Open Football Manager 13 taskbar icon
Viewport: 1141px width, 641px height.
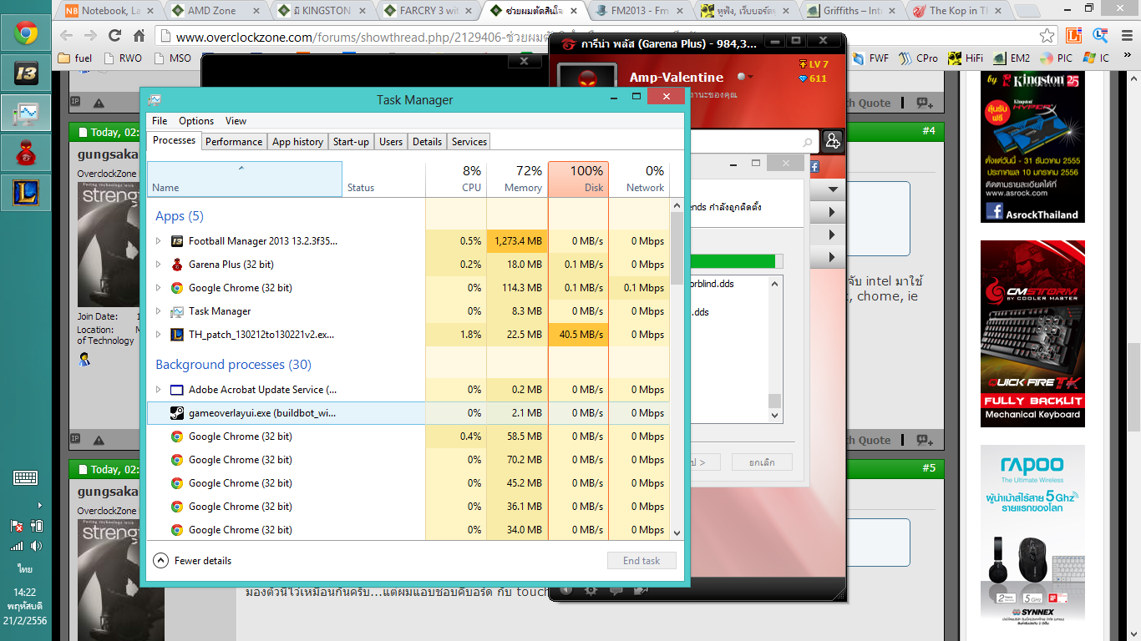click(x=26, y=73)
